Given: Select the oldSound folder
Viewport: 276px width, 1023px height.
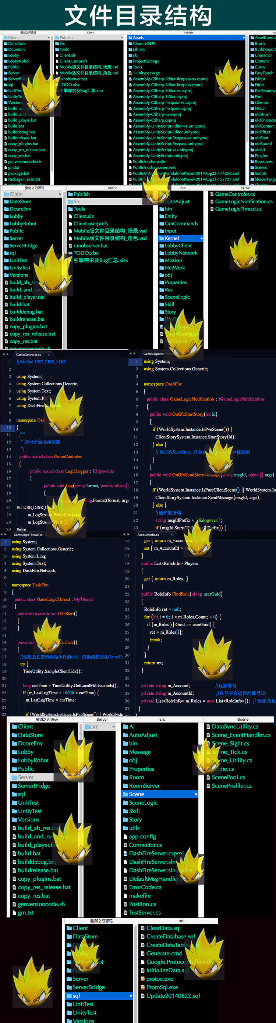Looking at the screenshot, I should (x=262, y=144).
